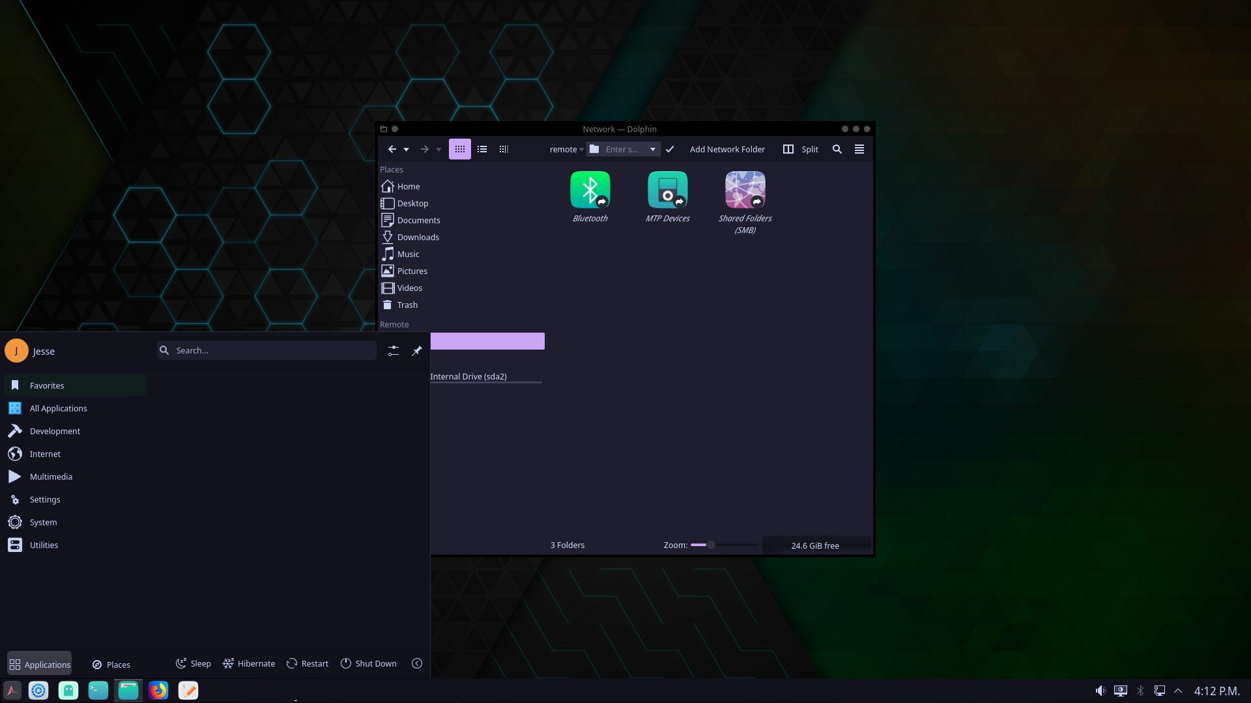Image resolution: width=1251 pixels, height=703 pixels.
Task: Switch Dolphin to Details view mode
Action: click(x=504, y=149)
